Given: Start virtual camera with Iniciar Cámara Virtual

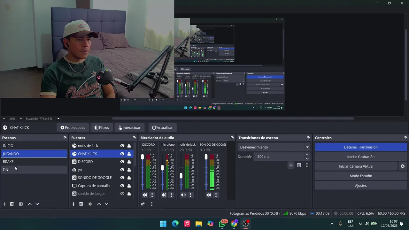Looking at the screenshot, I should (x=356, y=166).
